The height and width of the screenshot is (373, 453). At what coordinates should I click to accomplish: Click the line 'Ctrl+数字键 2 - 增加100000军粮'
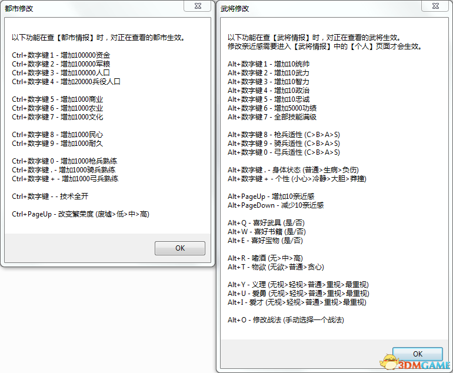(61, 64)
